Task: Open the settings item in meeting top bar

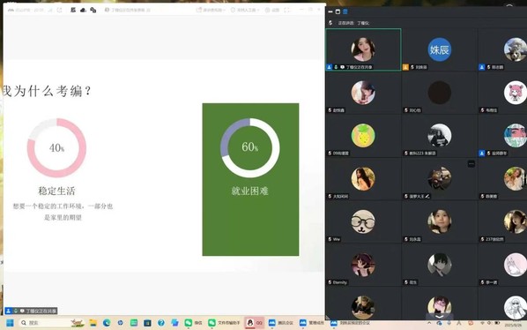Action: (272, 10)
